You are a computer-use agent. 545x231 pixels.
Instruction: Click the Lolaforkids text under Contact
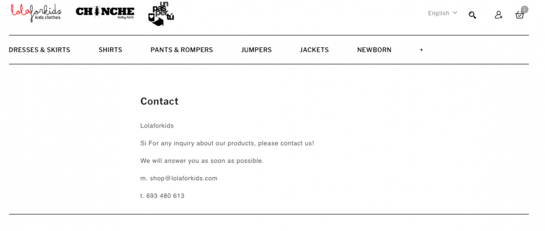point(157,126)
